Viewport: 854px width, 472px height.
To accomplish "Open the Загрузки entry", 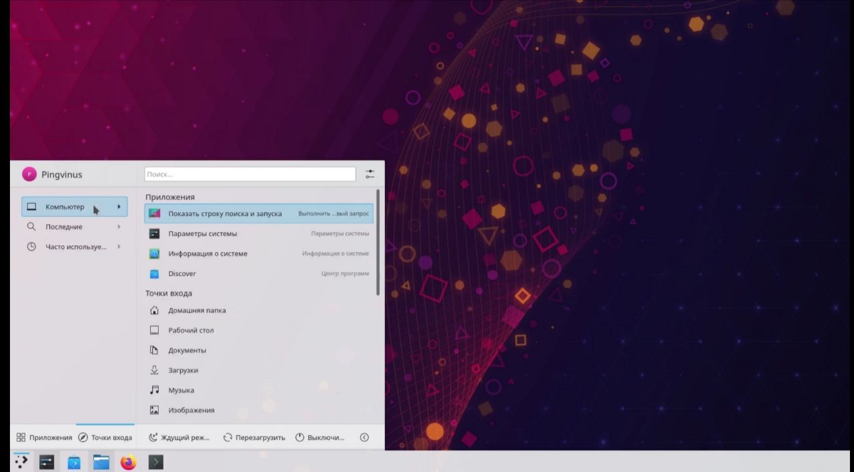I will click(x=259, y=371).
